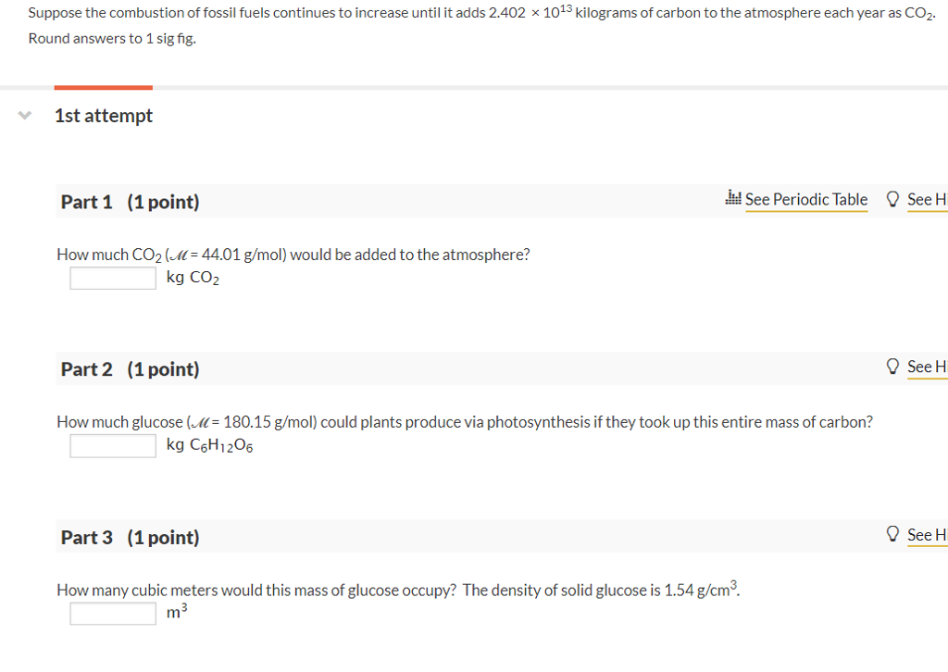Viewport: 948px width, 672px height.
Task: Click the orange attempt progress bar
Action: coord(104,88)
